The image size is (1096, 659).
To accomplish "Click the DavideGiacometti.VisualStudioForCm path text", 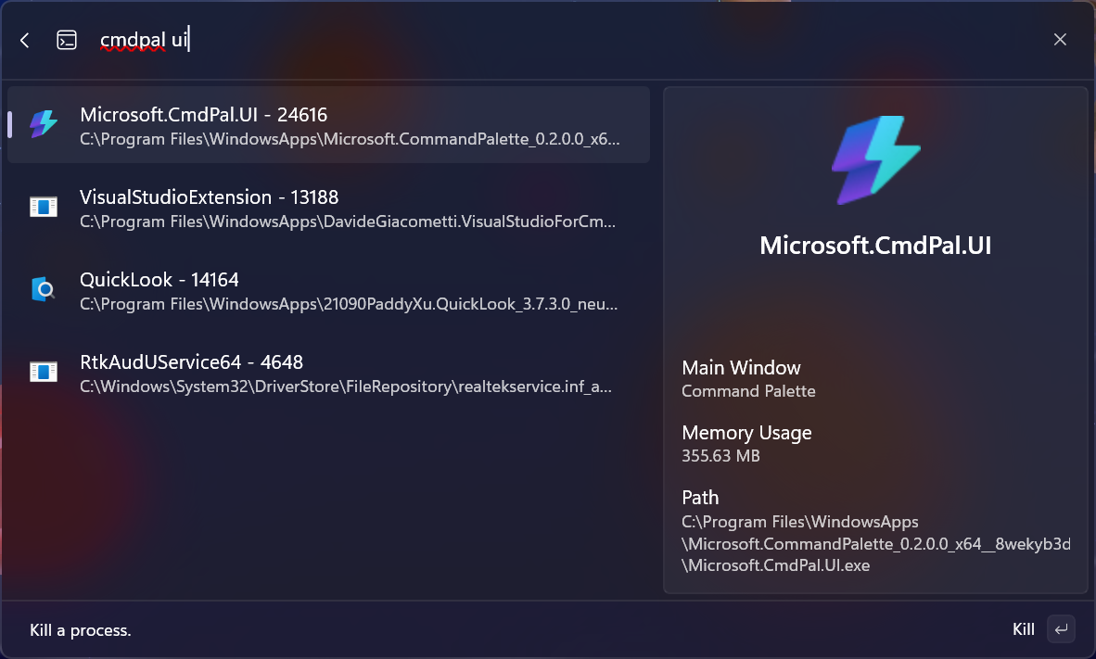I will [x=348, y=222].
